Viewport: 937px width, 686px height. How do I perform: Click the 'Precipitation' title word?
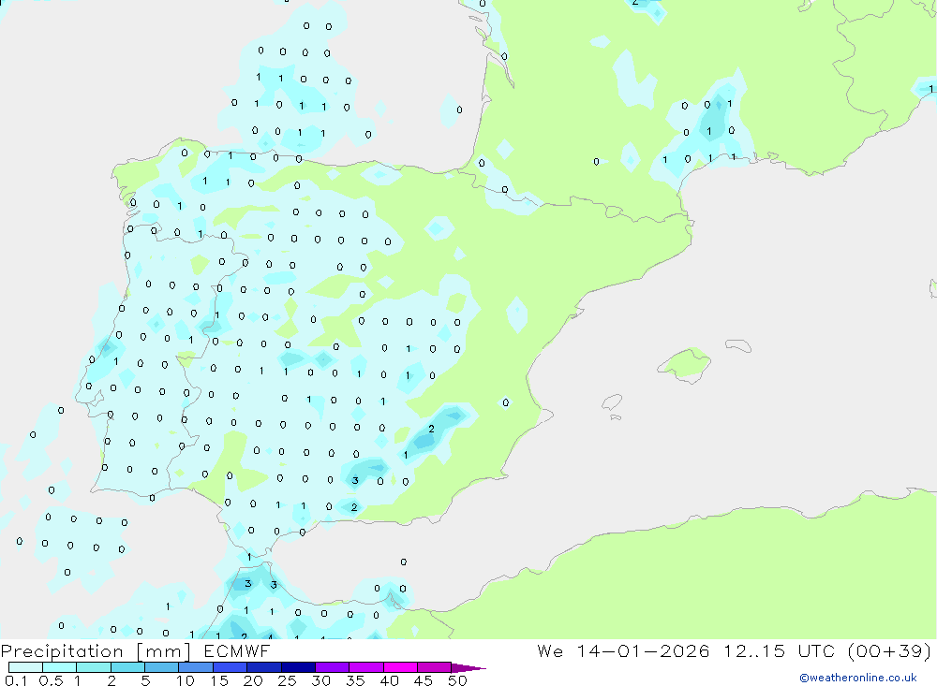tap(62, 651)
